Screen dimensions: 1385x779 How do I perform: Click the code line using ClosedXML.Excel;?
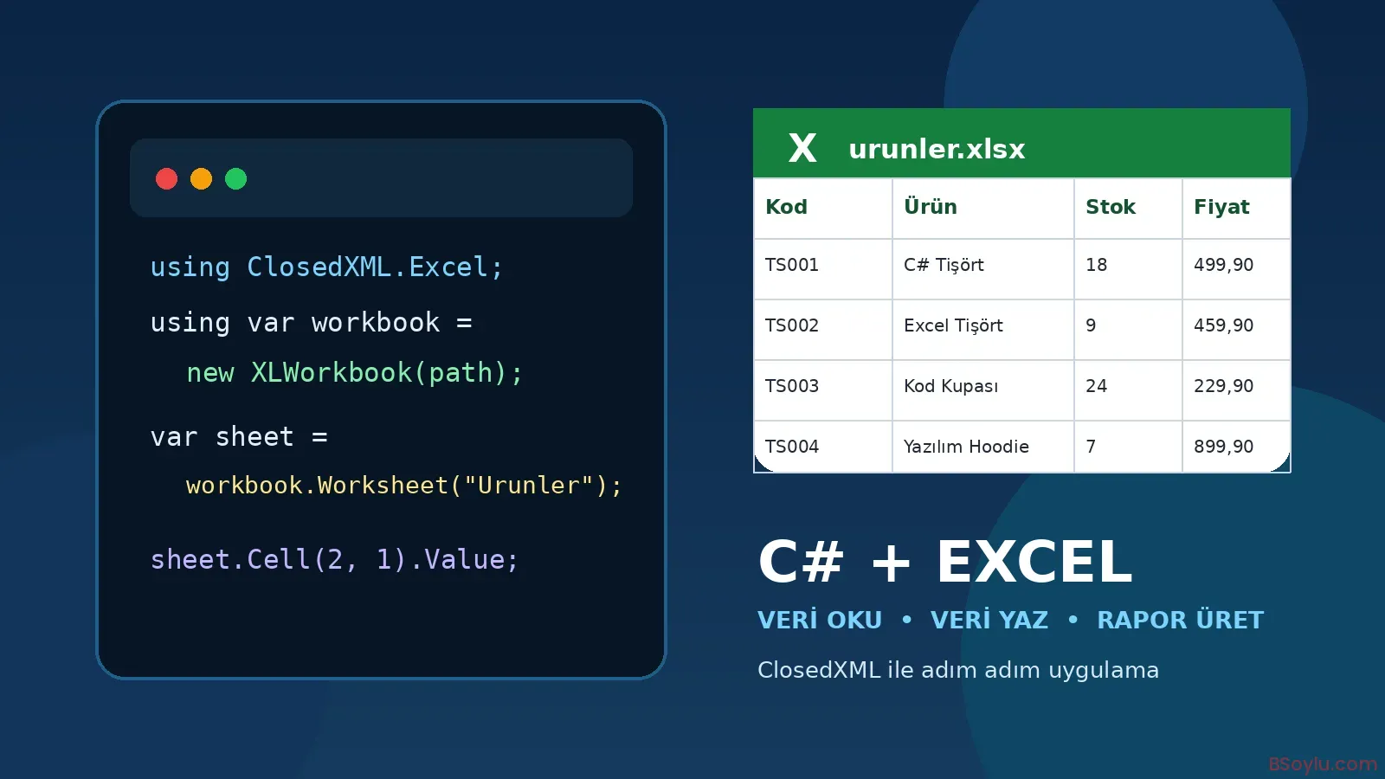tap(326, 267)
